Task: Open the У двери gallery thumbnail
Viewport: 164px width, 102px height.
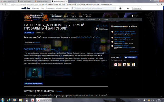Action: (35, 73)
